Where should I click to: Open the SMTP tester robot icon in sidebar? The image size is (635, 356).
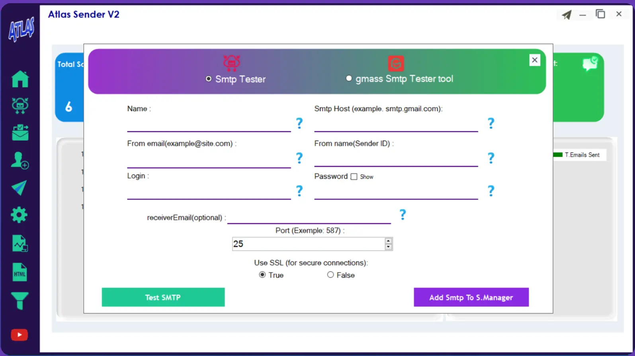pos(20,105)
